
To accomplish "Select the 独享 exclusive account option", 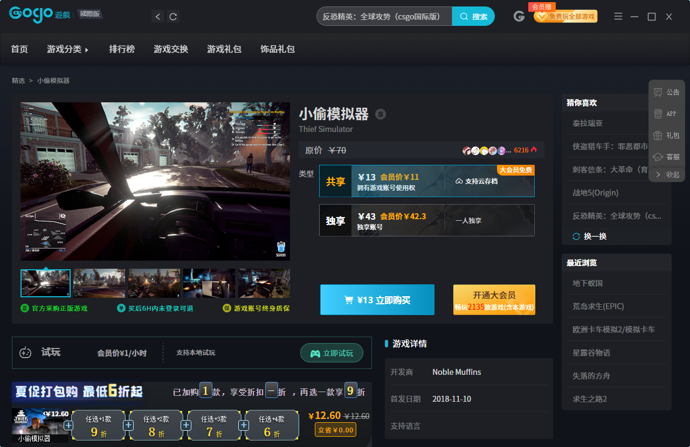I will pyautogui.click(x=426, y=220).
